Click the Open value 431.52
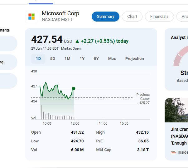Image resolution: width=188 pixels, height=168 pixels. 77,132
